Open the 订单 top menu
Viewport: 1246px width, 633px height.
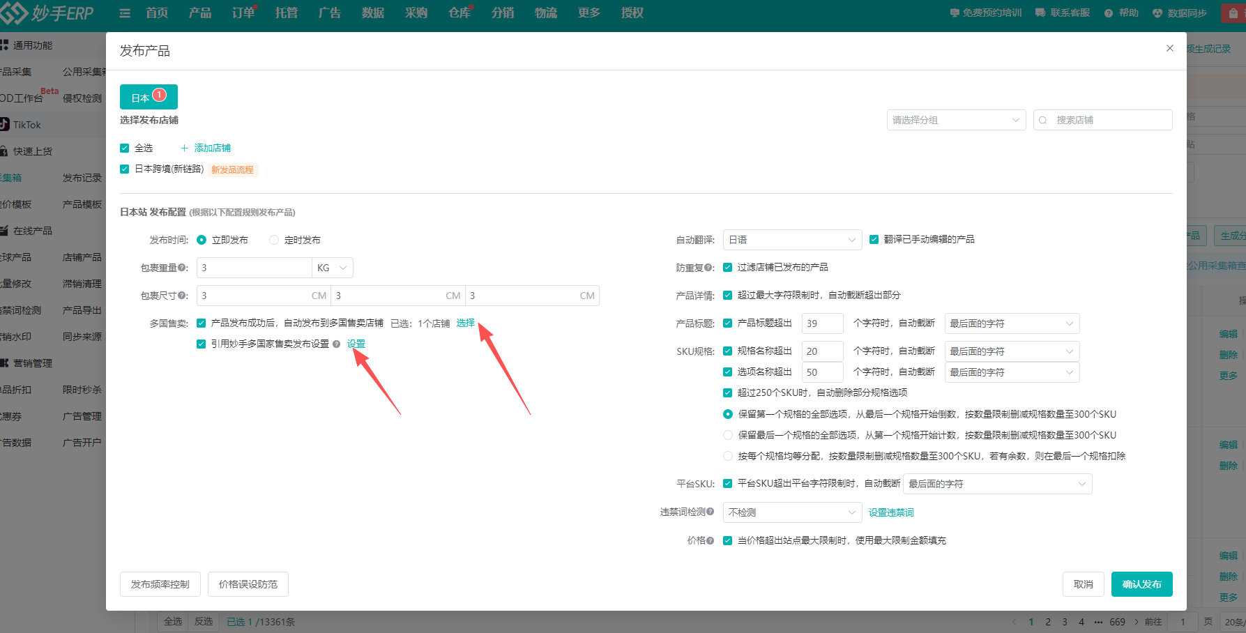pos(243,13)
